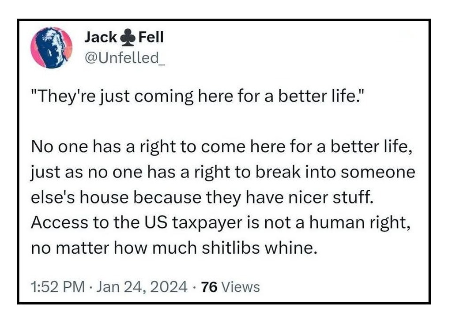This screenshot has width=452, height=327.
Task: Open the "Jack" display name
Action: 100,38
